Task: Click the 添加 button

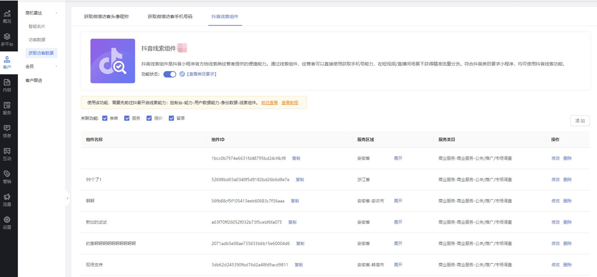Action: pos(580,121)
